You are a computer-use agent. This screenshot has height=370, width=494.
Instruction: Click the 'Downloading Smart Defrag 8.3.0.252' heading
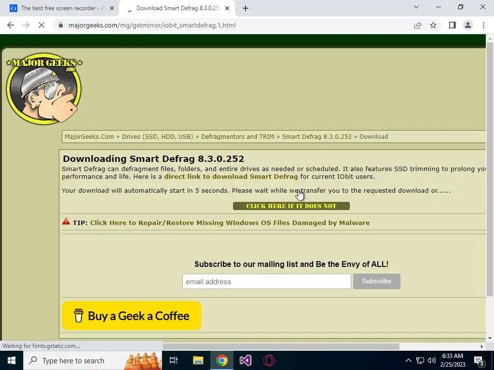(153, 159)
